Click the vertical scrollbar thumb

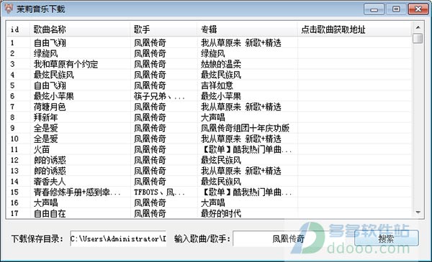tap(418, 38)
